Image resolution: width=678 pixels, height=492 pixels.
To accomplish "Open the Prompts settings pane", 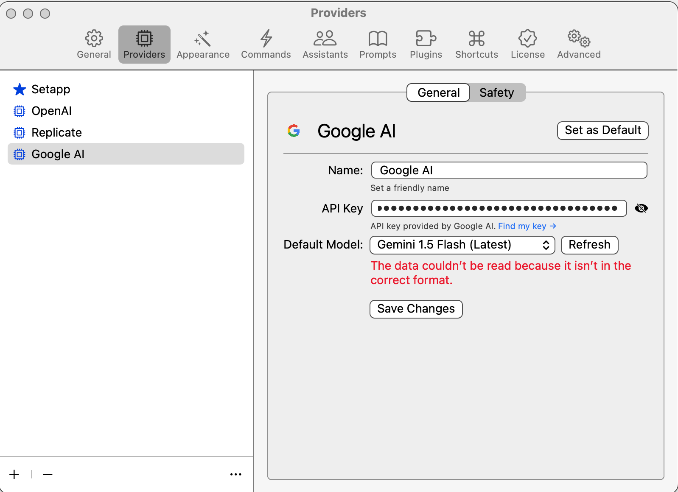I will (x=378, y=45).
